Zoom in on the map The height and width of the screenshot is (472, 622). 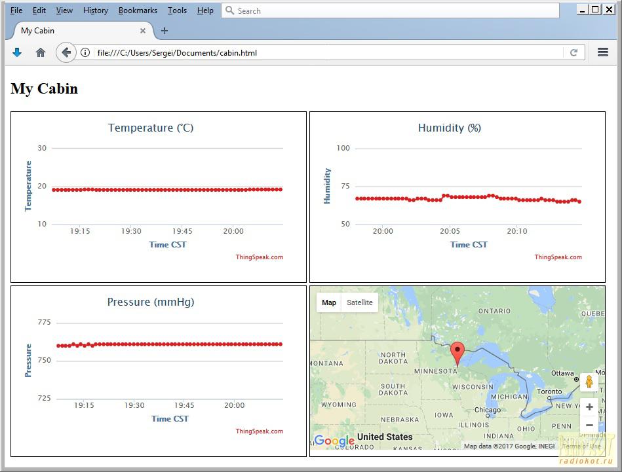click(589, 407)
